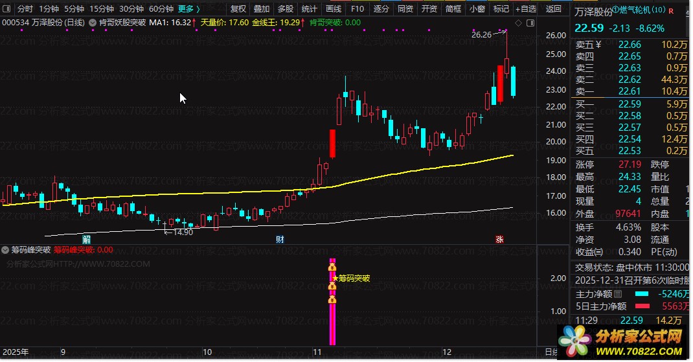Click the 2025-12-31 shareholder meeting notice
693x362 pixels.
point(631,280)
